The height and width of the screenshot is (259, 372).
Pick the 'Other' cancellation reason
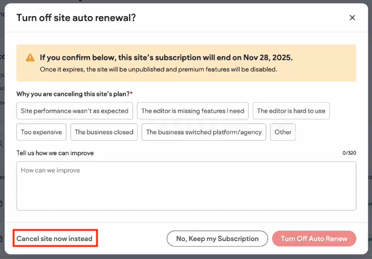click(283, 132)
